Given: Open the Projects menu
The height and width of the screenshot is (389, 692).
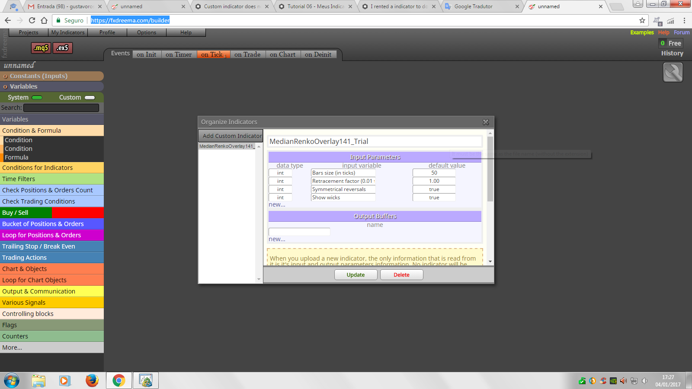Looking at the screenshot, I should 29,32.
